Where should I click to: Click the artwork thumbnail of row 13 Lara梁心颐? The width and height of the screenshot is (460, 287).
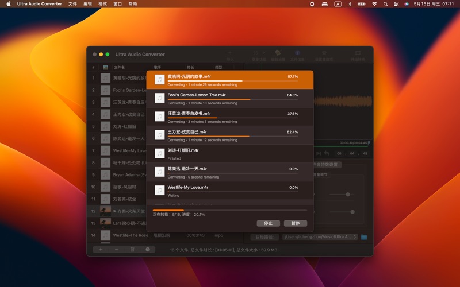[x=105, y=223]
